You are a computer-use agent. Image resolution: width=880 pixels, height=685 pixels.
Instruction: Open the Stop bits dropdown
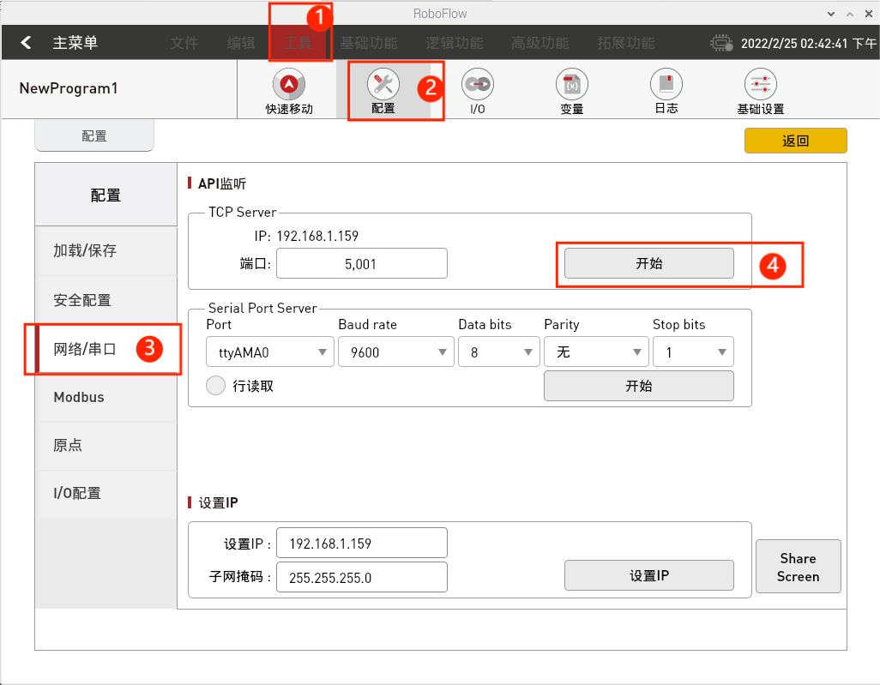tap(693, 352)
